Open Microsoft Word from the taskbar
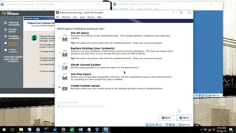This screenshot has height=133, width=236. click(80, 130)
